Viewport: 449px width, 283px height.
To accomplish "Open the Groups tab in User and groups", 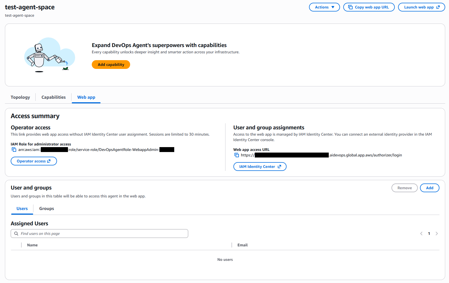I will tap(46, 208).
